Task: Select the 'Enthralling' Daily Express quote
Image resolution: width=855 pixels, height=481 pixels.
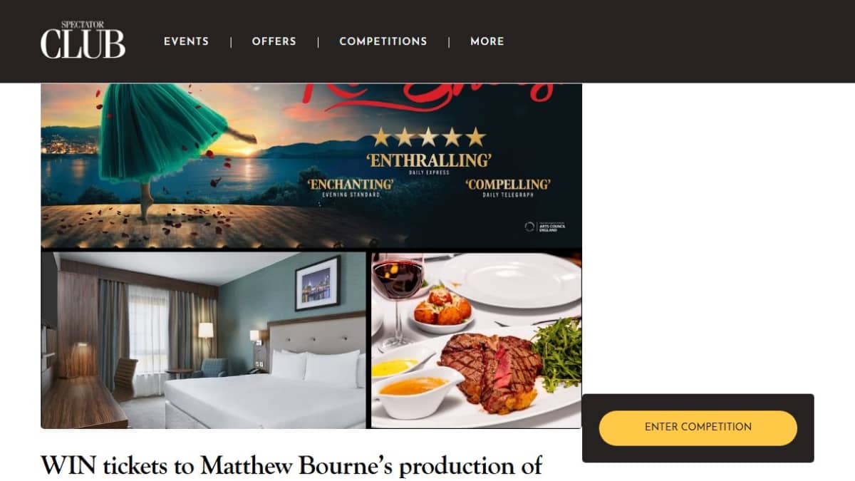Action: tap(430, 163)
